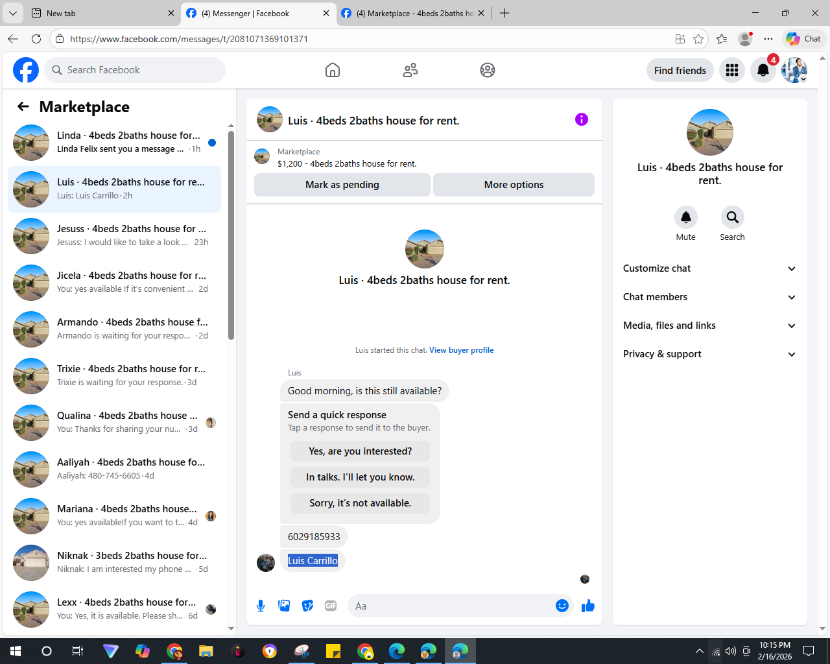This screenshot has width=830, height=664.
Task: Switch to the Marketplace 4beds 2baths tab
Action: coord(413,13)
